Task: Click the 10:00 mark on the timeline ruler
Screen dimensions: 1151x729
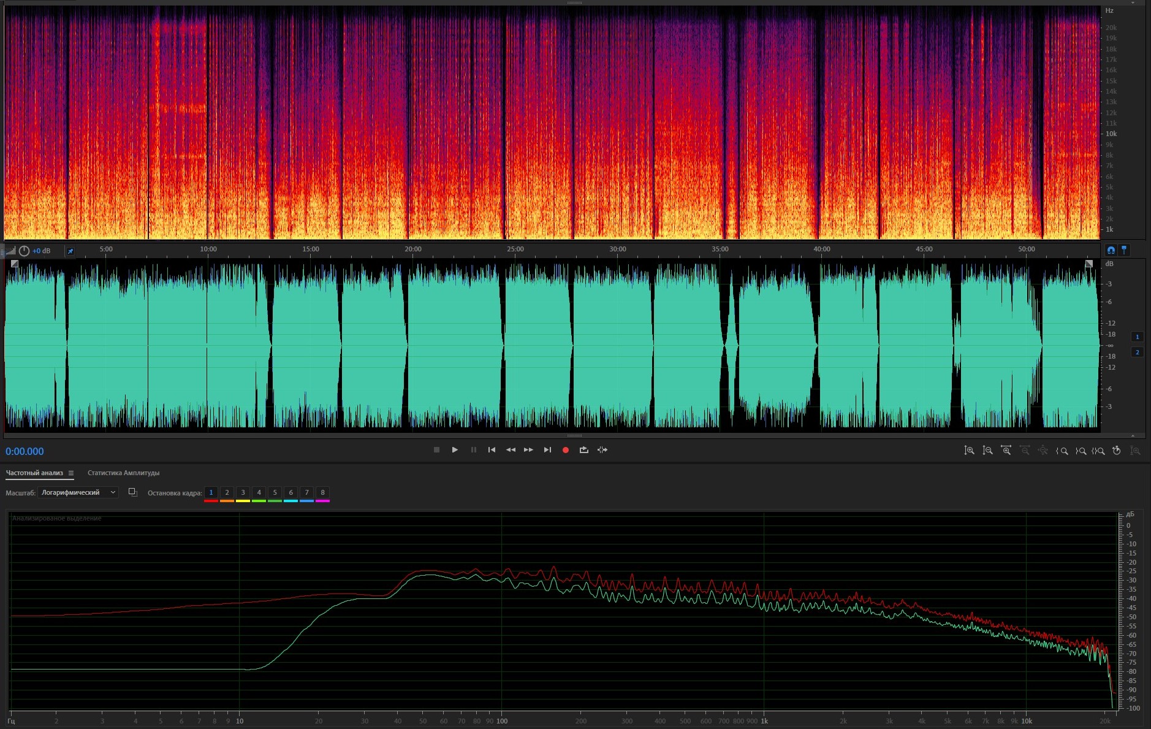Action: (208, 249)
